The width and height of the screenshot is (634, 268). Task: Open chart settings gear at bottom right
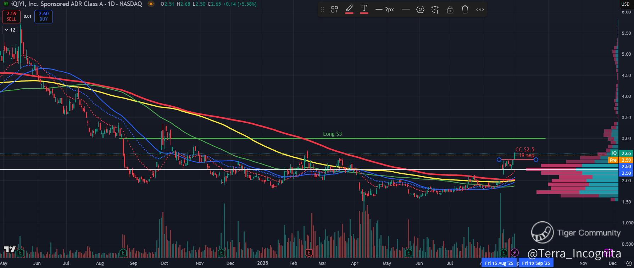coord(629,263)
